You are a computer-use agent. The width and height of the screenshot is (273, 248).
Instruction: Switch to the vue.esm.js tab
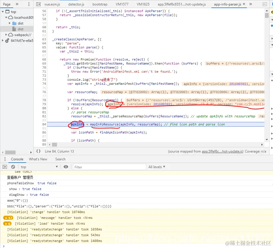tap(52, 4)
